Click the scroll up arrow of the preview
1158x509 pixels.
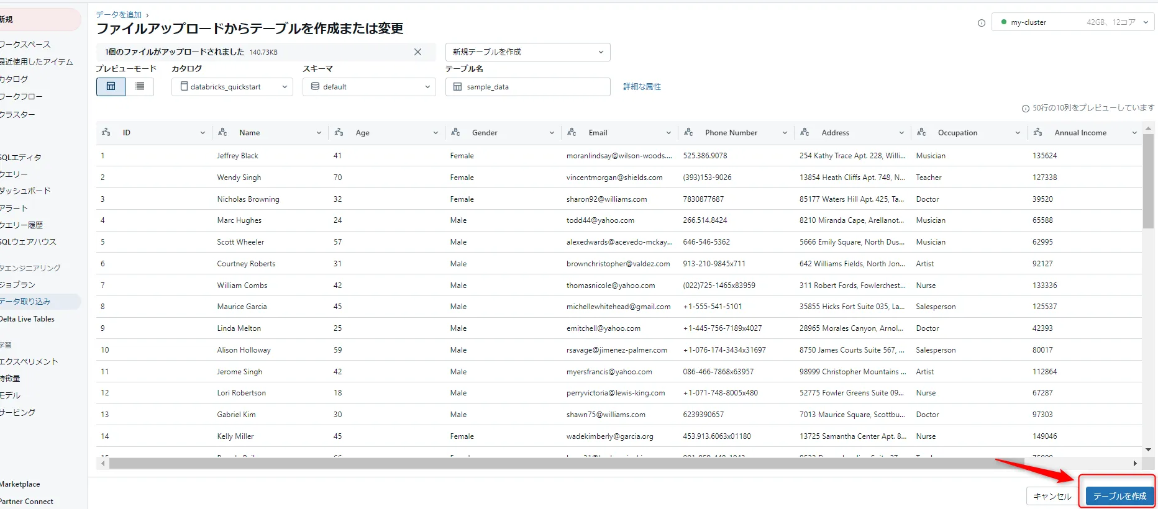pyautogui.click(x=1148, y=127)
